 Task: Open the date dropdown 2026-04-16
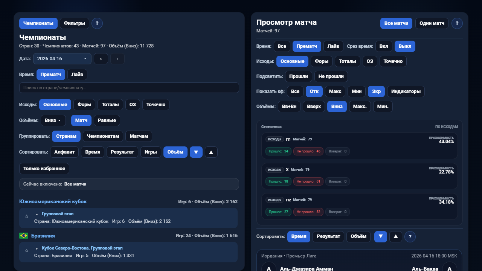pos(62,59)
